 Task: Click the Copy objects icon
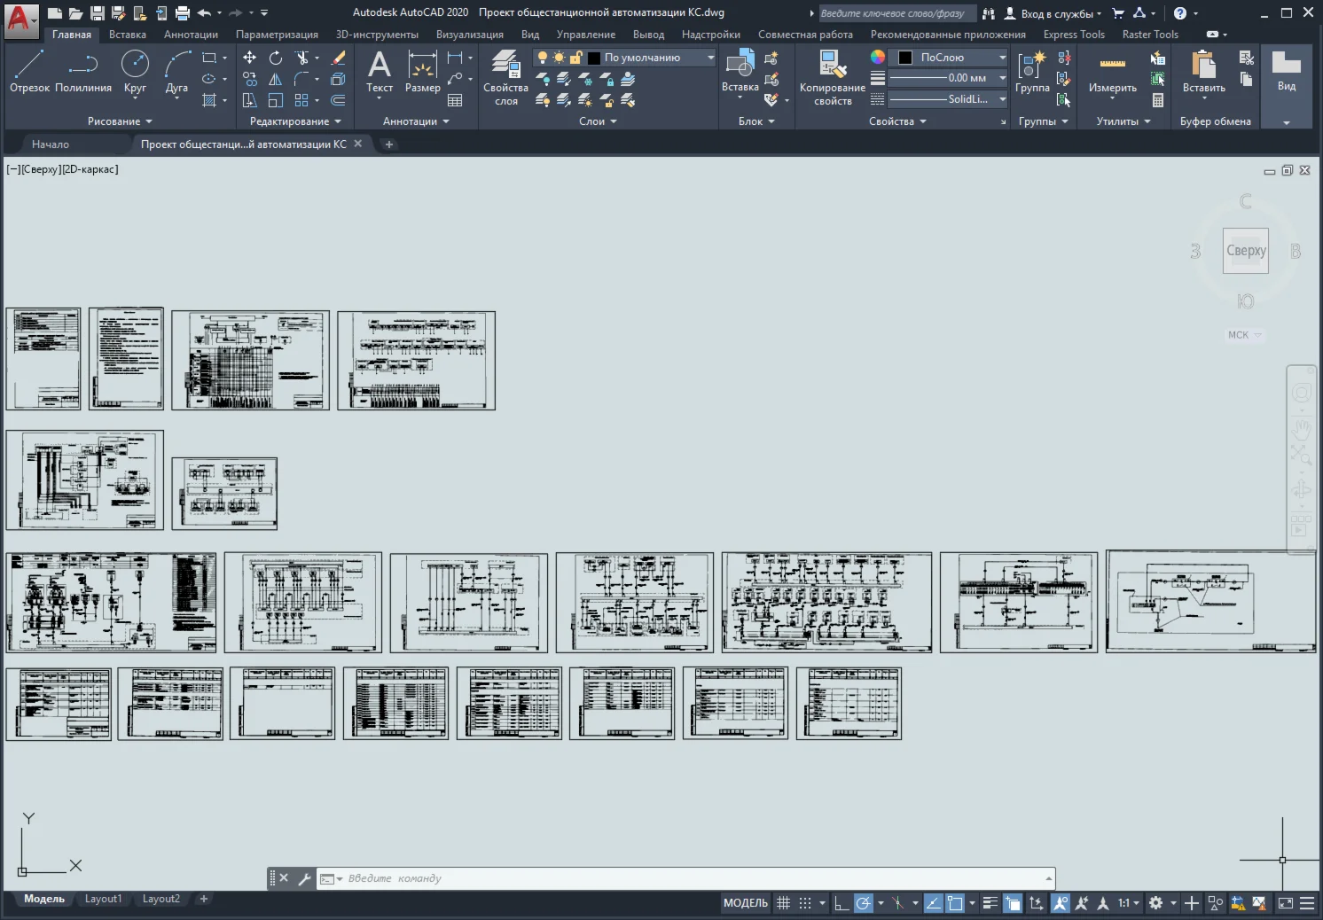[x=250, y=79]
